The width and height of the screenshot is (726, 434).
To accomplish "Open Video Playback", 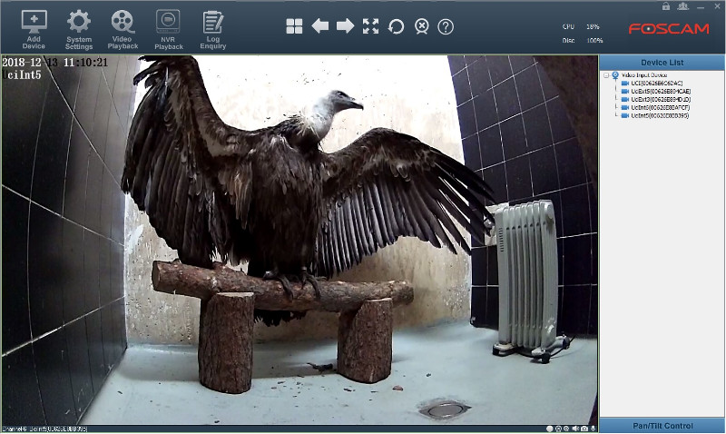I will click(x=123, y=30).
